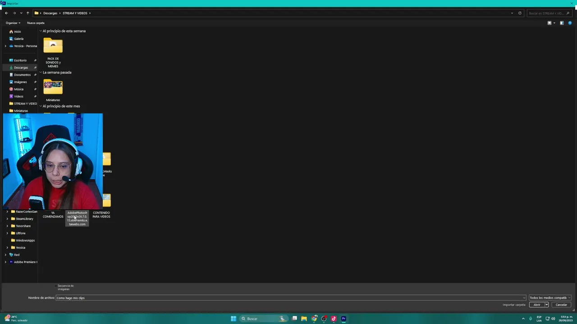Expand the Red network node
The image size is (577, 324).
click(x=5, y=255)
